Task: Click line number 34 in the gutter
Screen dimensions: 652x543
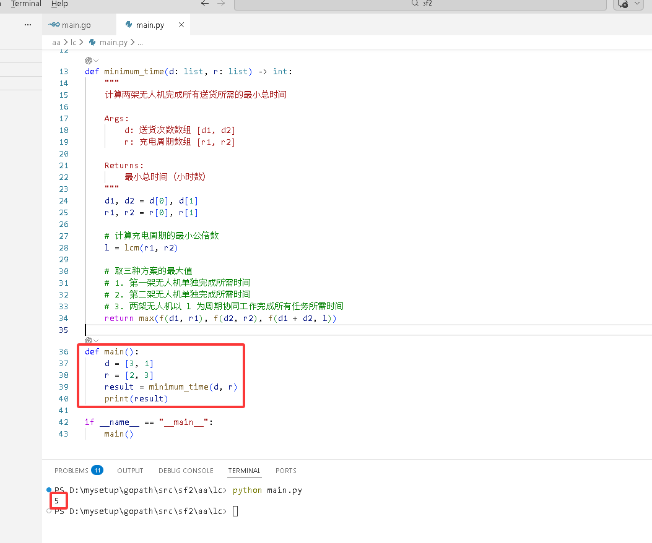Action: [x=63, y=319]
